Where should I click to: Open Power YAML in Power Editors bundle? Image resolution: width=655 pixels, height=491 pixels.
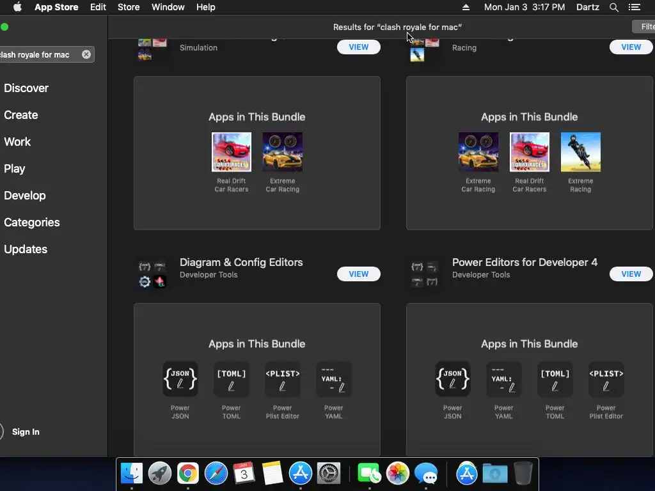(504, 378)
